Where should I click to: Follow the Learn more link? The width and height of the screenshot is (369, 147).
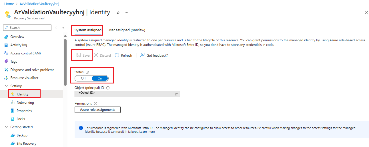[x=147, y=132]
